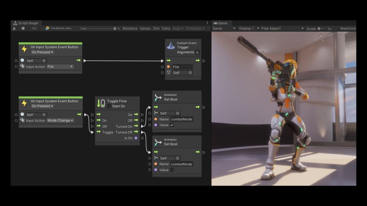Image resolution: width=367 pixels, height=206 pixels.
Task: Click the Custom Event wizard hat icon
Action: [171, 46]
